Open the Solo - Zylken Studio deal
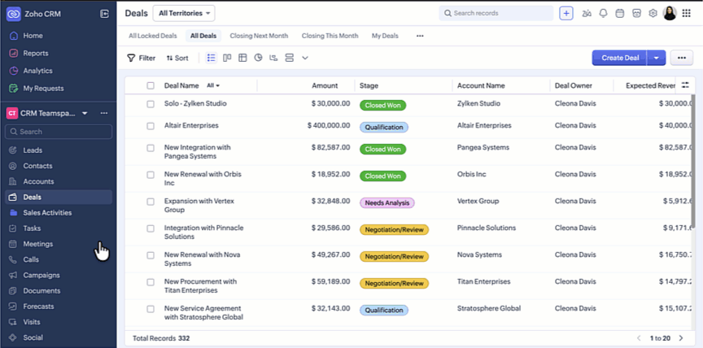 tap(195, 103)
